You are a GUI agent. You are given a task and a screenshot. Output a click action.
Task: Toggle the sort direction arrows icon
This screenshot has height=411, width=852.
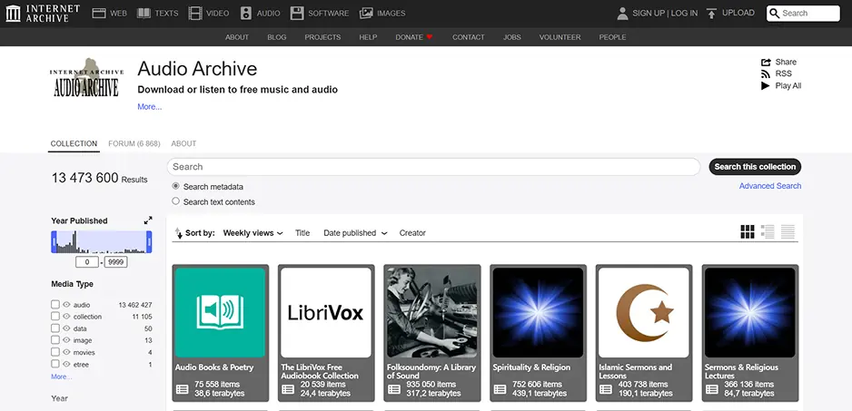pyautogui.click(x=178, y=233)
